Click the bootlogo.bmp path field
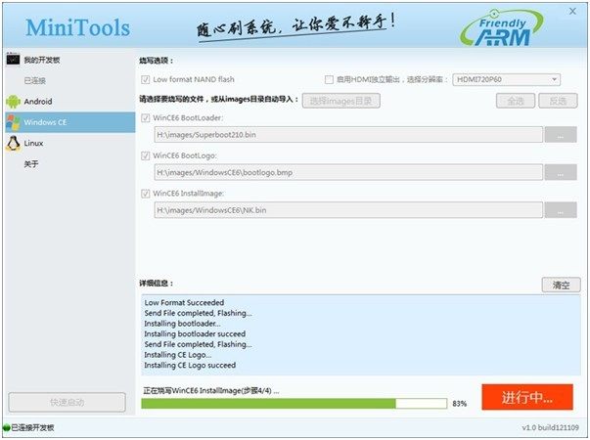 348,172
